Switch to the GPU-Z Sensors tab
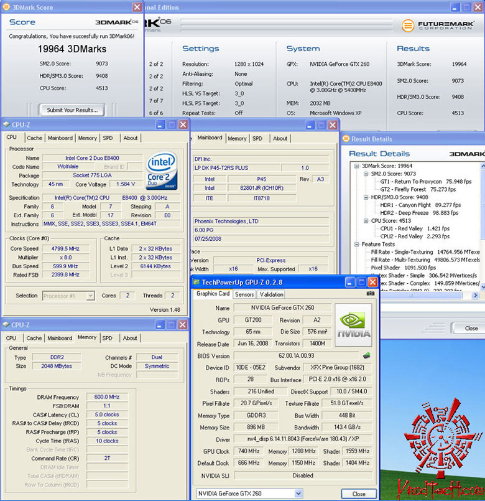The image size is (485, 501). click(x=244, y=294)
